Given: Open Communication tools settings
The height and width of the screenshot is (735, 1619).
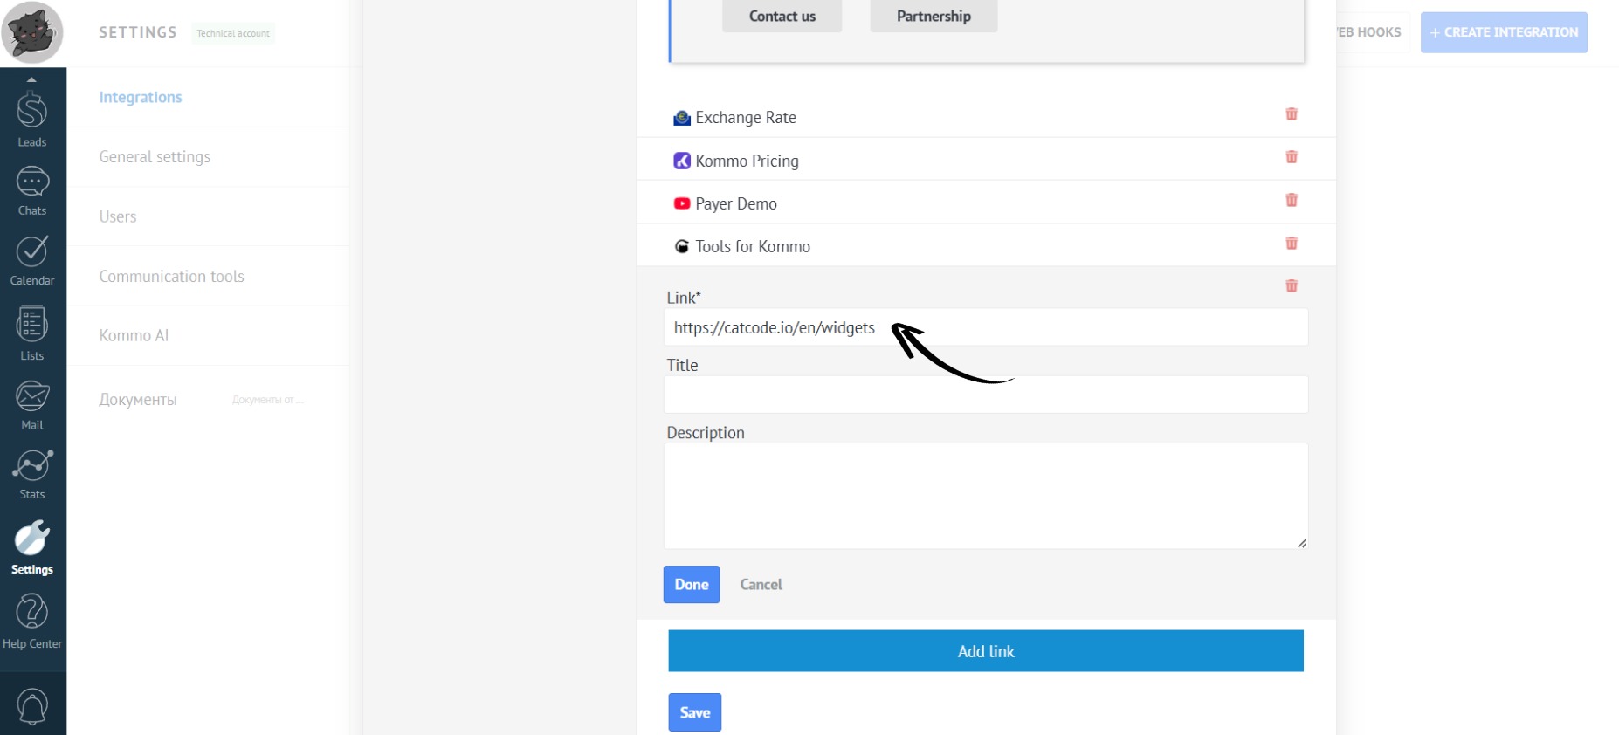Looking at the screenshot, I should 171,277.
